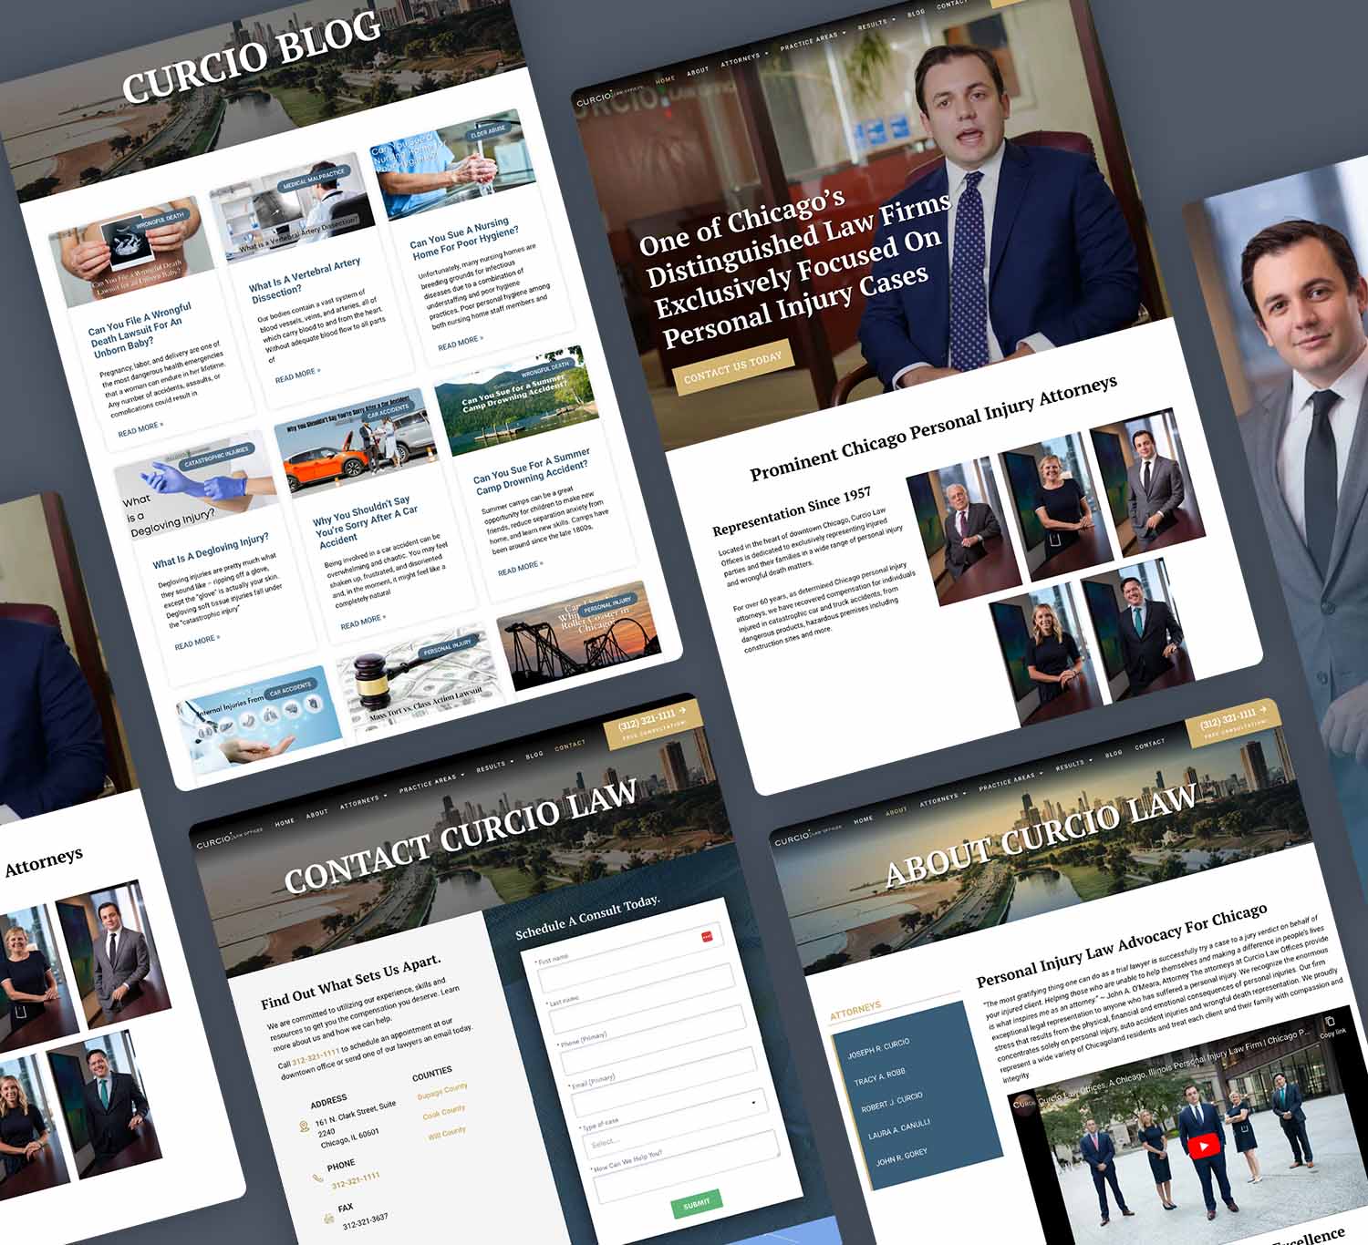Click the Catastrophic Injuries tag on the blog card
This screenshot has height=1245, width=1368.
coord(216,457)
